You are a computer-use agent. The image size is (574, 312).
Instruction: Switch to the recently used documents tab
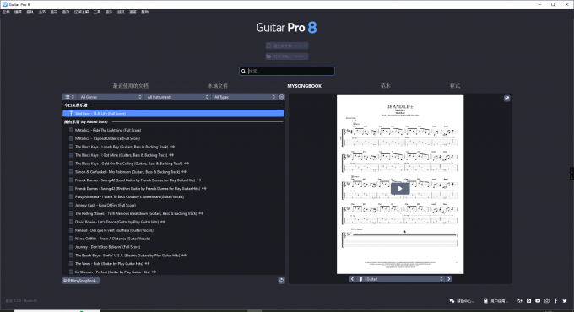[131, 86]
